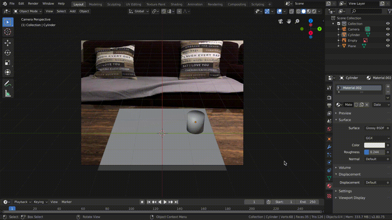Hide the Cylinder object in outliner

pos(388,35)
